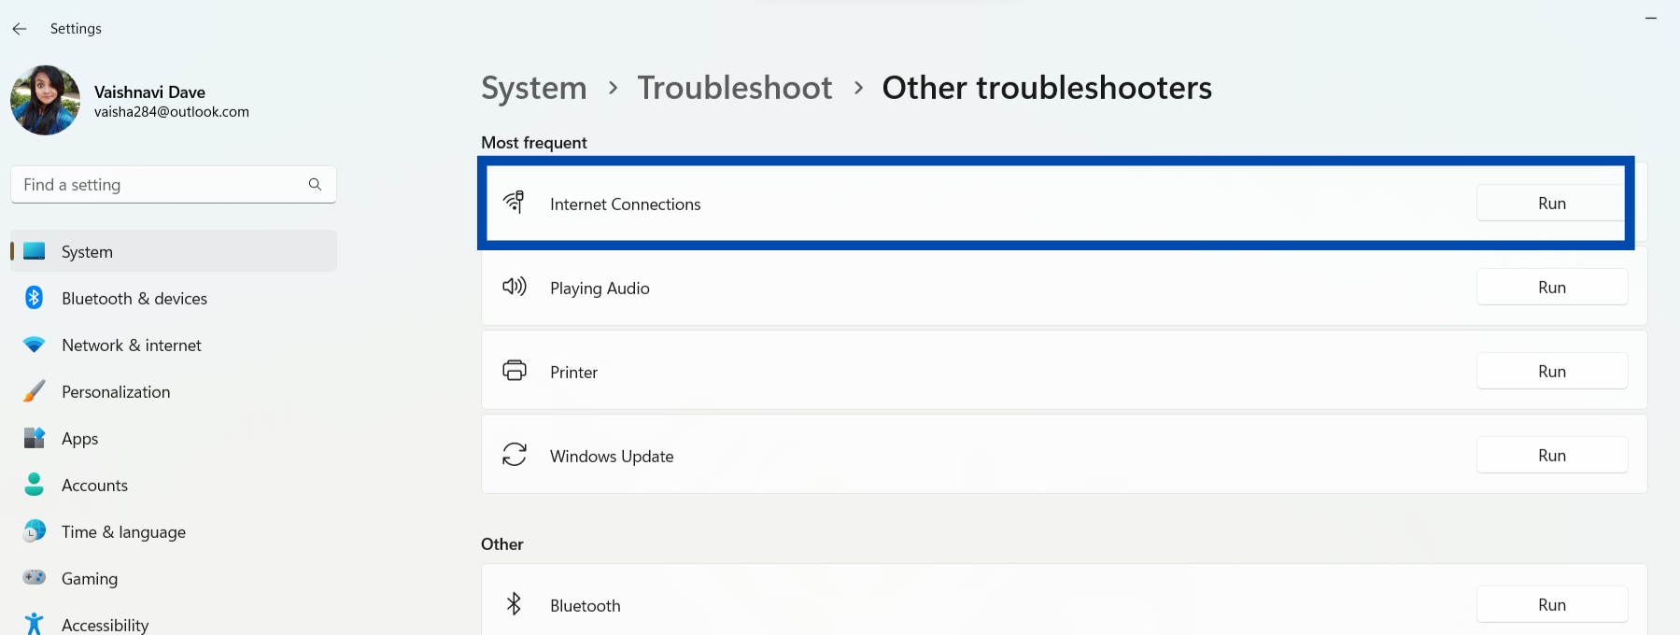This screenshot has height=635, width=1680.
Task: Run the Bluetooth troubleshooter
Action: click(x=1551, y=605)
